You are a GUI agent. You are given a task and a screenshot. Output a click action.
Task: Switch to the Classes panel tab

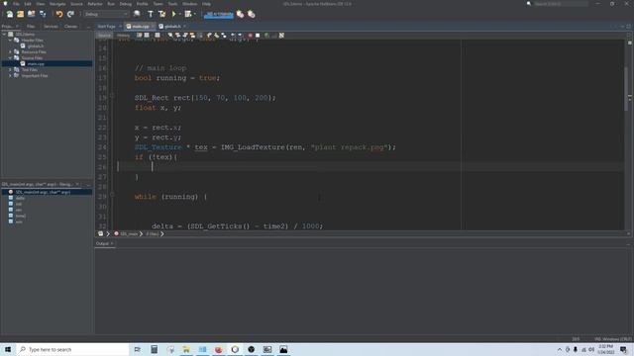tap(70, 27)
